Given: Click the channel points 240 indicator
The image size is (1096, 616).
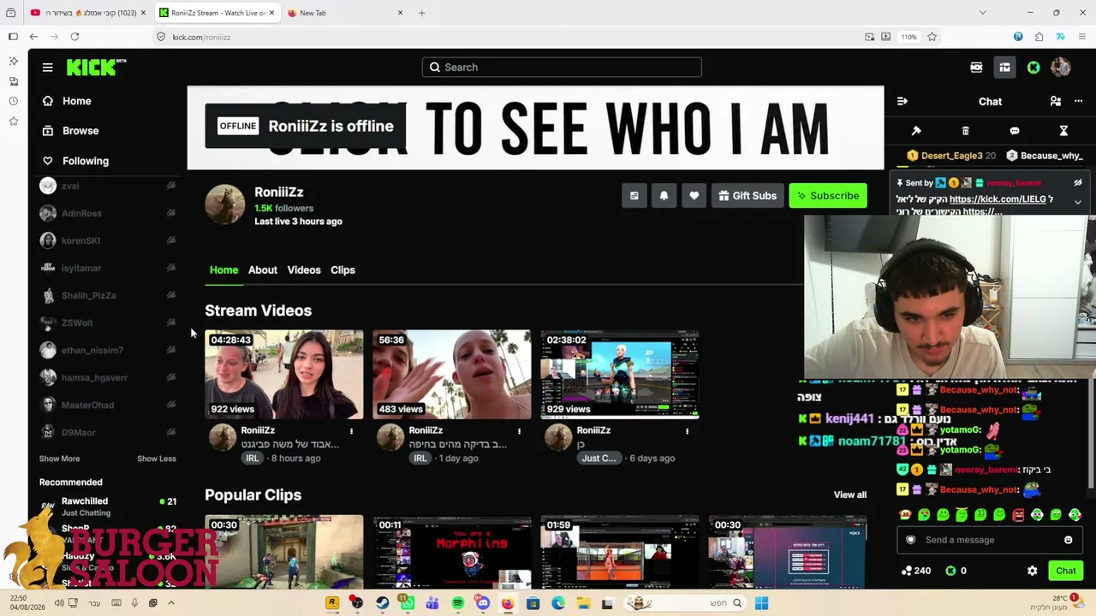Looking at the screenshot, I should pyautogui.click(x=916, y=571).
